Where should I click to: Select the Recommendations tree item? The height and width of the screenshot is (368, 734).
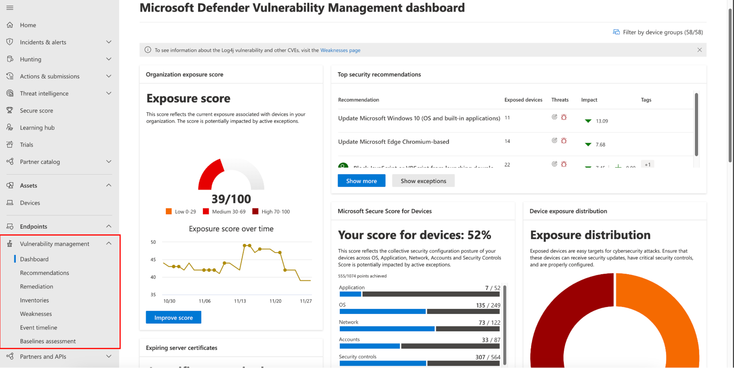[44, 273]
